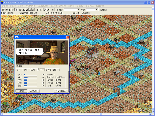This screenshot has width=155, height=116.
Task: Close the 인물 dialog with the X
Action: point(67,37)
